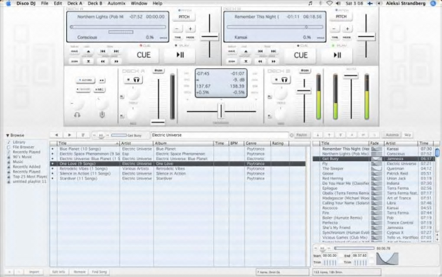Toggle the Deck B treble kill switch
Viewport: 442px width, 277px height.
(x=270, y=97)
